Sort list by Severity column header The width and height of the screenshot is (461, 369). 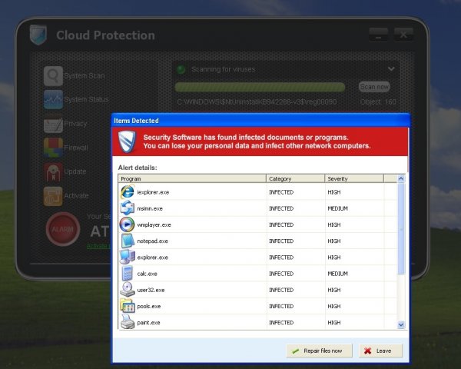pyautogui.click(x=354, y=178)
